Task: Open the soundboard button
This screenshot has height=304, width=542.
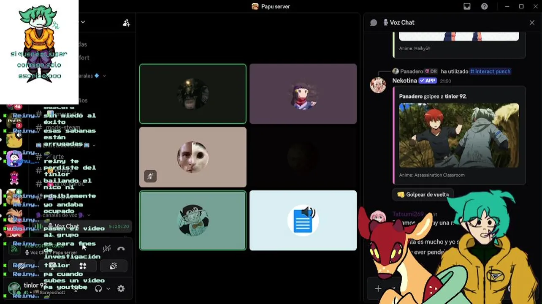Action: [x=114, y=266]
